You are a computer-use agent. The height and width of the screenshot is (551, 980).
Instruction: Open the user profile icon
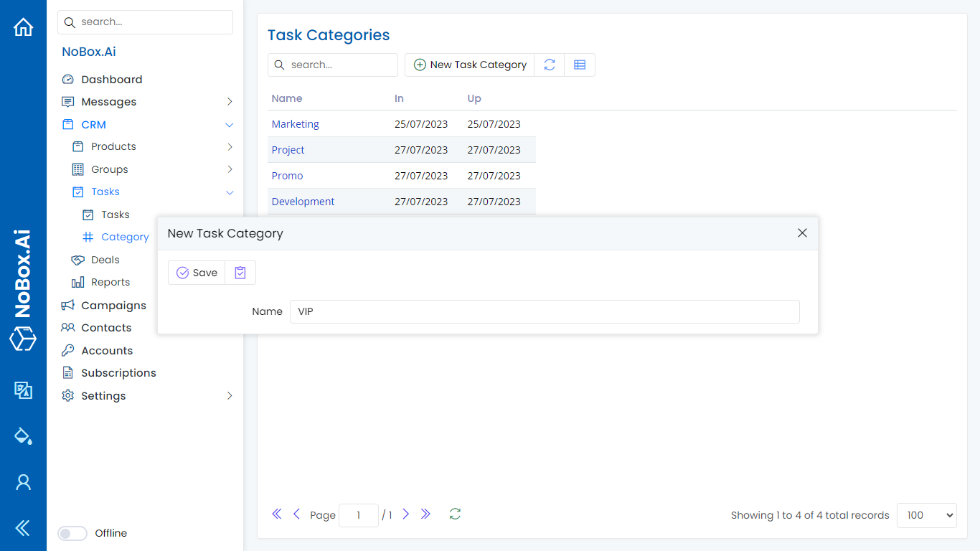click(x=24, y=482)
